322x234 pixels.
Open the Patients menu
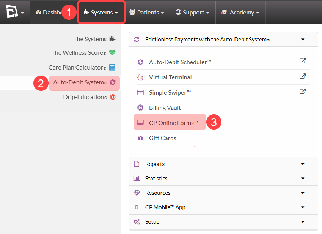click(147, 12)
